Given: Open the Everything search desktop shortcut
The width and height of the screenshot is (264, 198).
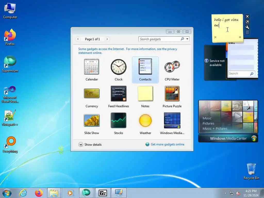Looking at the screenshot, I should click(10, 144).
